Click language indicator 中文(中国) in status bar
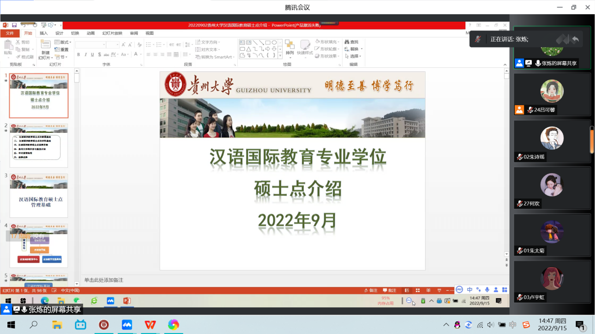 70,291
